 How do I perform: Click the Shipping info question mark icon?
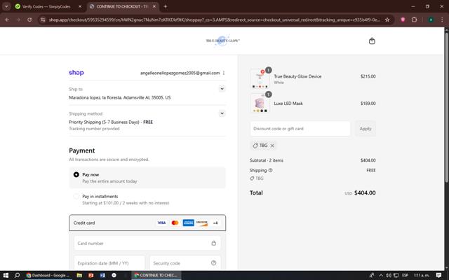270,170
